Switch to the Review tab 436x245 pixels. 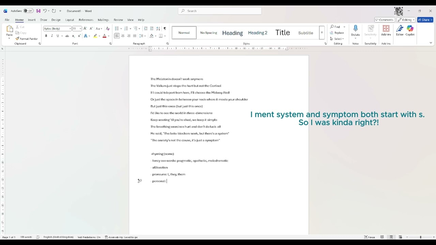pyautogui.click(x=118, y=20)
